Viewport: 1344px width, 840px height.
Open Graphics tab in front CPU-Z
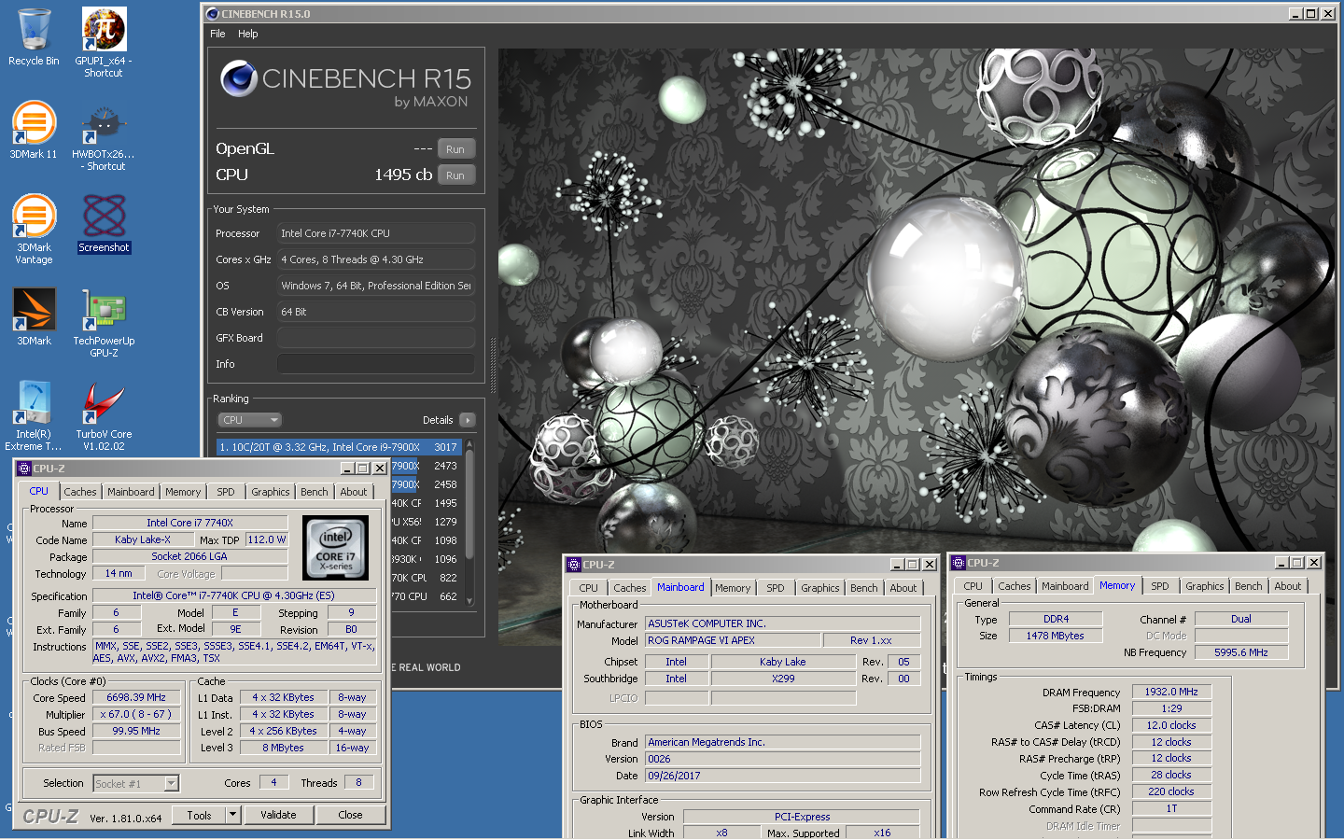pyautogui.click(x=271, y=492)
